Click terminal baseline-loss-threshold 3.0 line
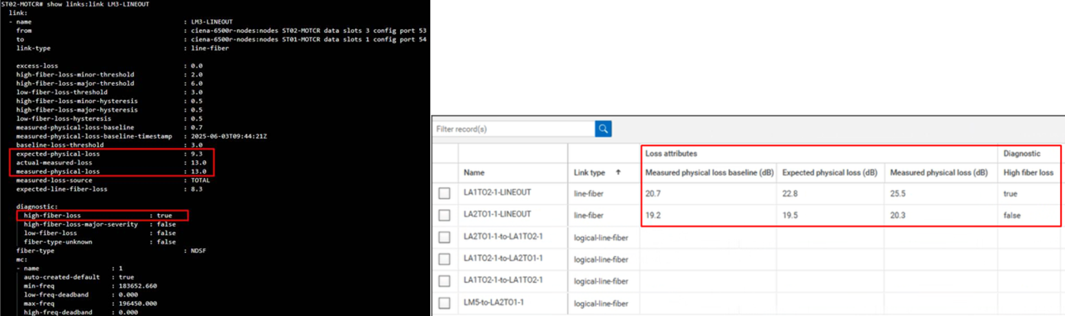Screen dimensions: 1065x316 click(x=109, y=145)
